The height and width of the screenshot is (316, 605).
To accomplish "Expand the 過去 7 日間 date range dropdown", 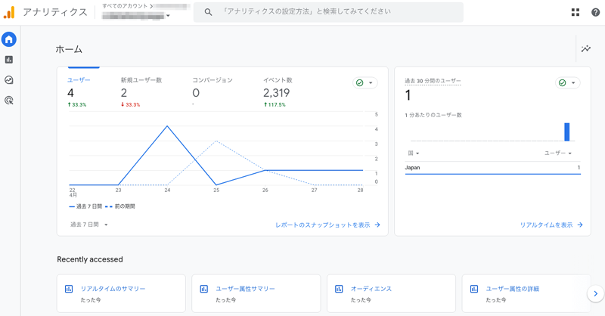I will (89, 225).
